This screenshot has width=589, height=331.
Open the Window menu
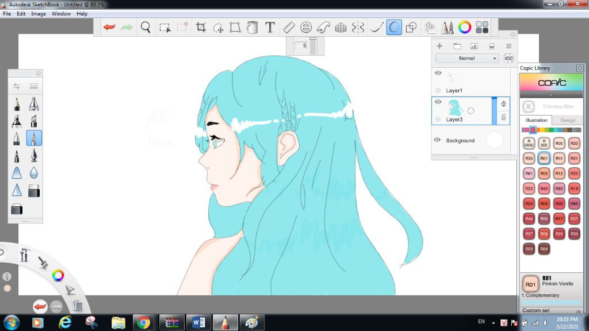(x=61, y=14)
